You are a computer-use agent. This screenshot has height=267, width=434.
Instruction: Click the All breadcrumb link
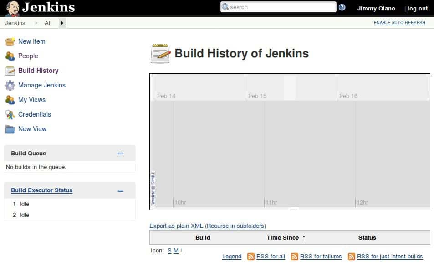click(48, 23)
